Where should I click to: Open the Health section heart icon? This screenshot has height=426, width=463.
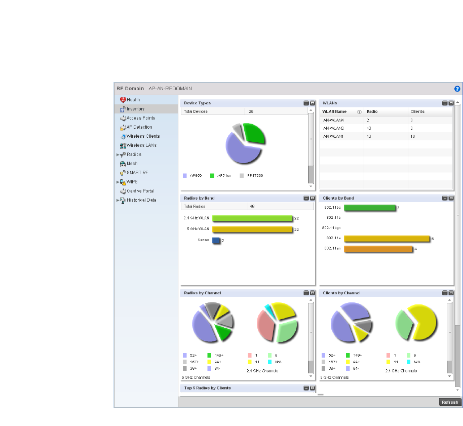[123, 100]
